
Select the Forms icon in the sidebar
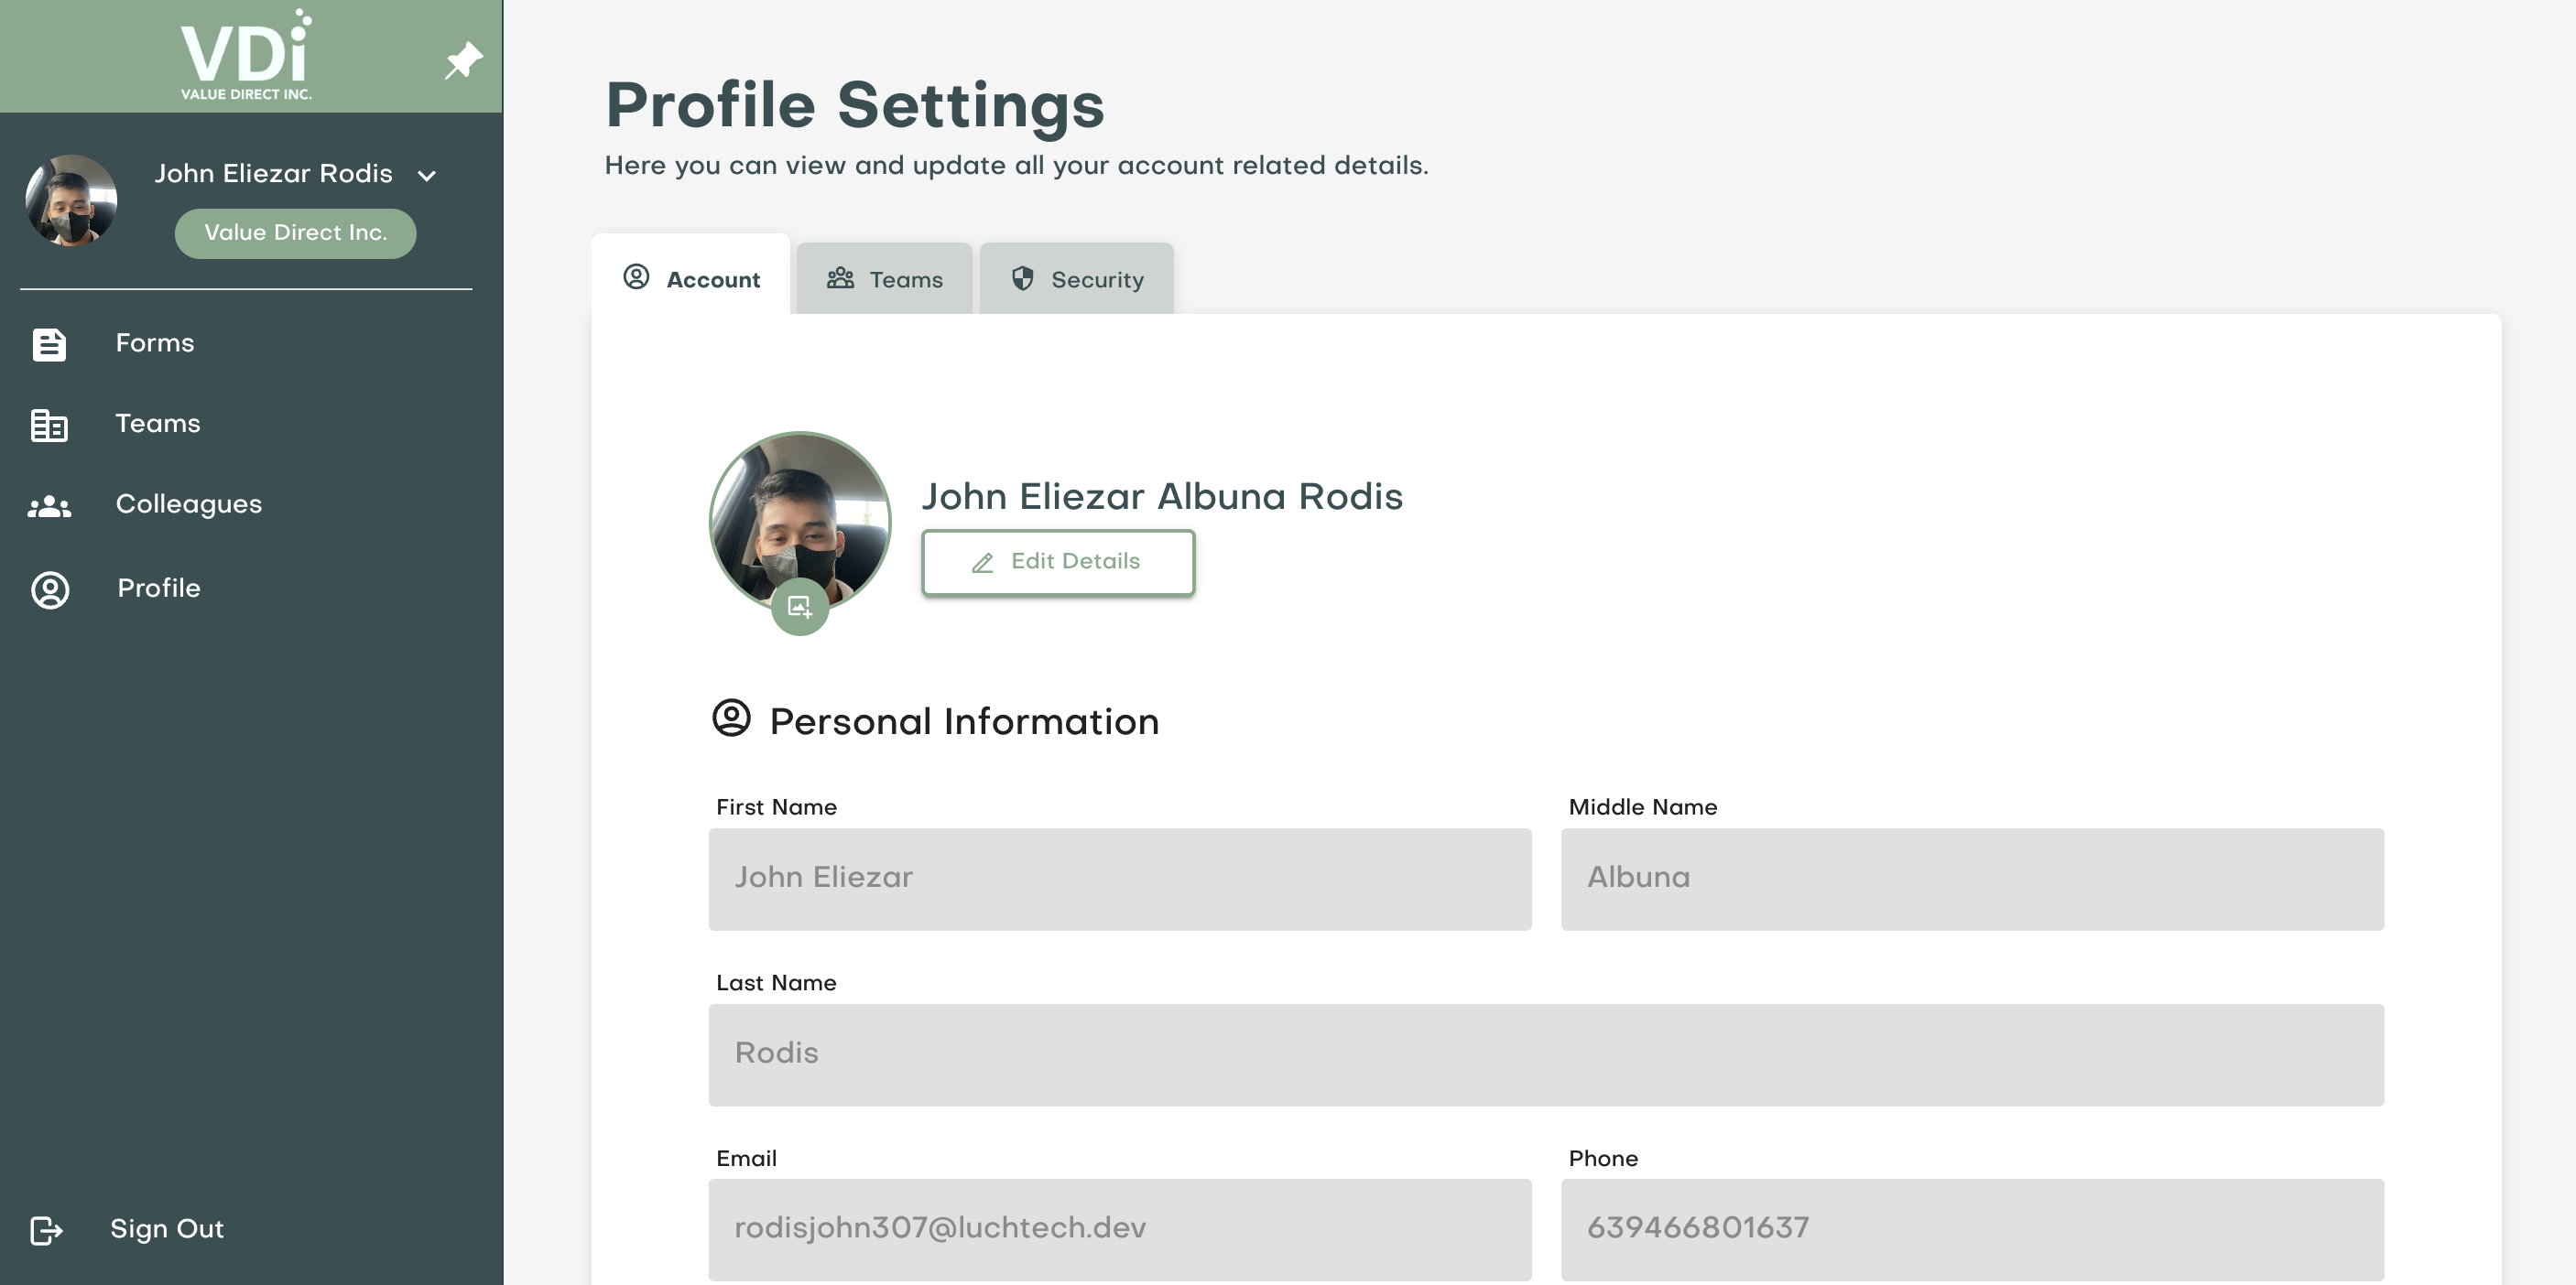[48, 344]
